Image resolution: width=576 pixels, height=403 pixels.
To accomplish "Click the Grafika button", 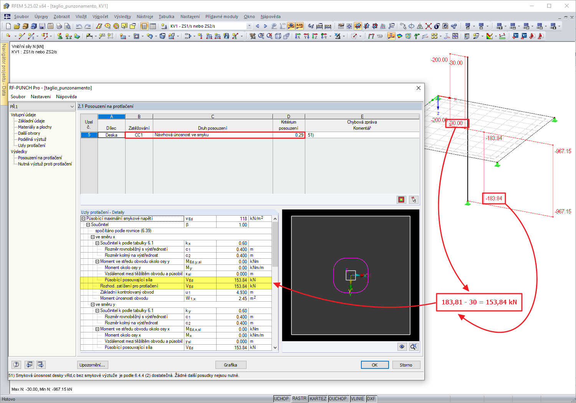I will point(230,365).
